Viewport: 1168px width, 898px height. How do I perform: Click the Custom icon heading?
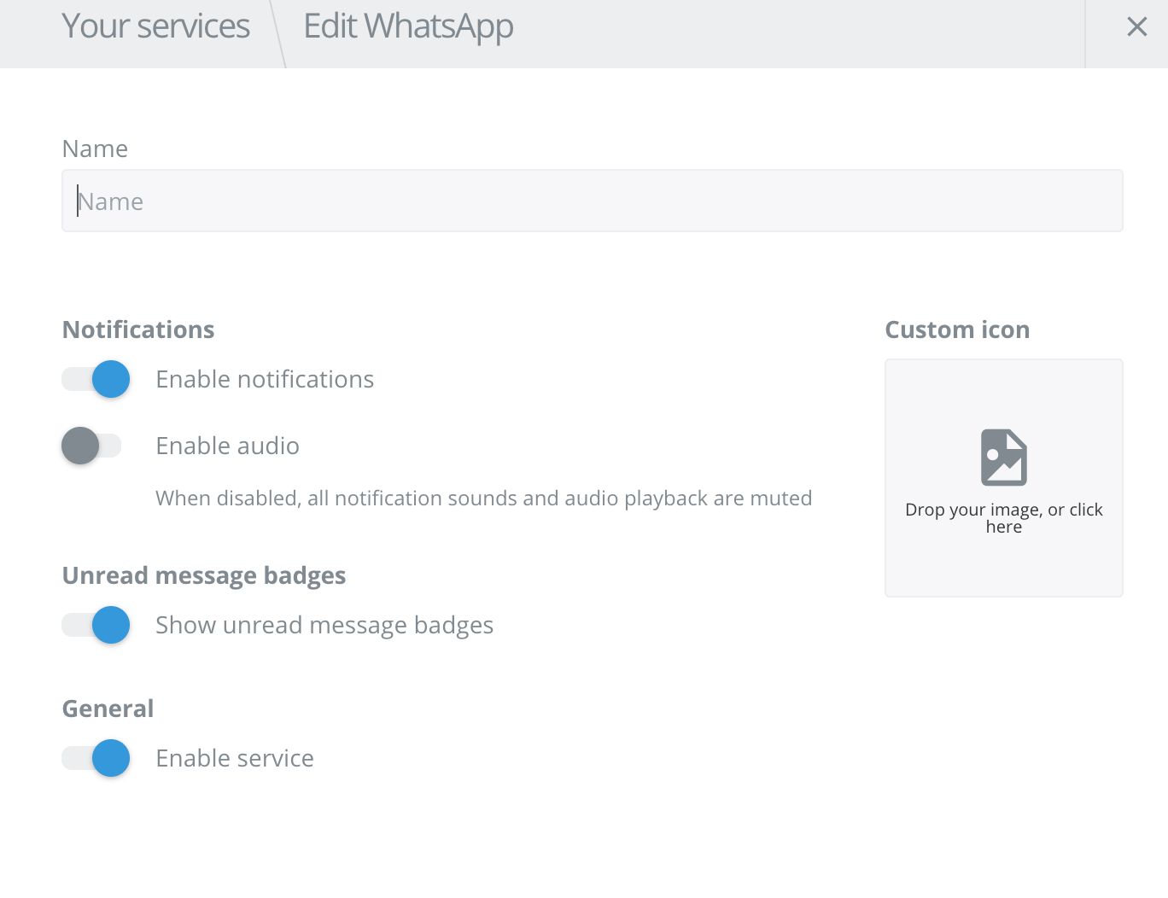tap(957, 329)
